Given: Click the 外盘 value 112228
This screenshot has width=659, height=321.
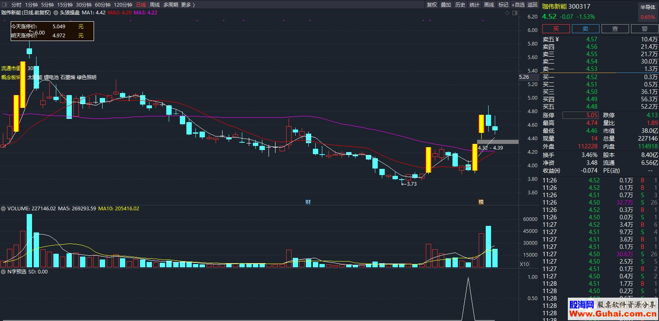Looking at the screenshot, I should coord(588,146).
